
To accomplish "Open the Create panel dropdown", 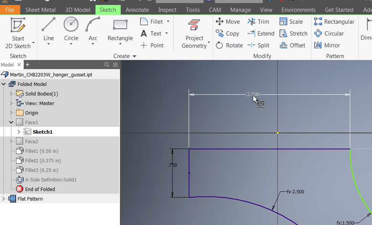I will [x=134, y=56].
